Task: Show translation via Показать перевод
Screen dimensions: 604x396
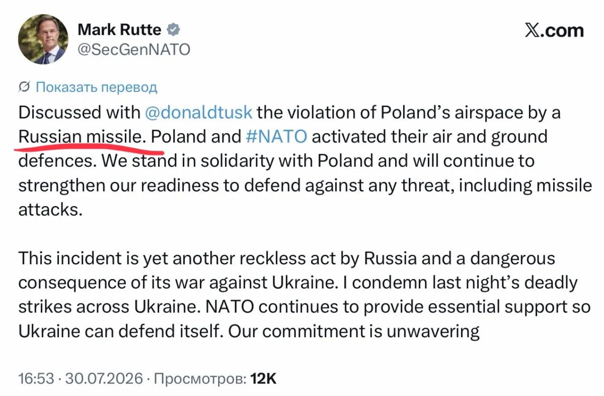Action: (97, 87)
